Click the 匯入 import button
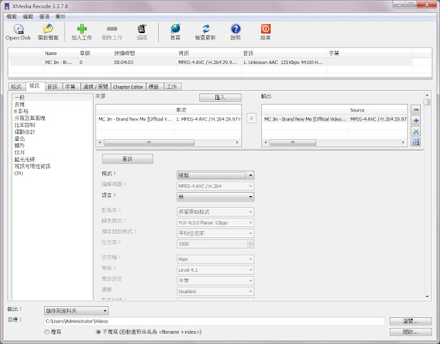Image resolution: width=440 pixels, height=344 pixels. (x=220, y=98)
